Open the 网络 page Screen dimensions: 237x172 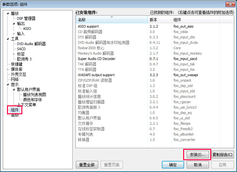click(15, 79)
